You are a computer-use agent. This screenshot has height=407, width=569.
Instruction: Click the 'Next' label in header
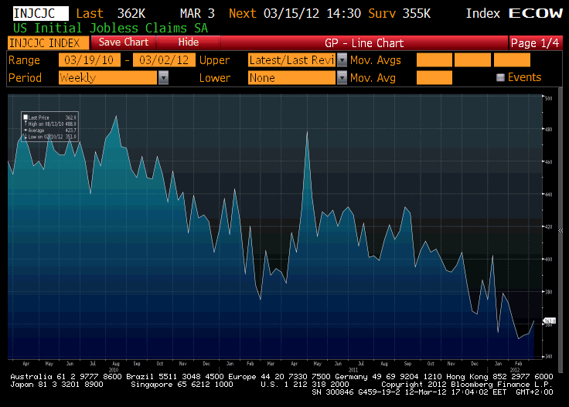click(x=243, y=13)
